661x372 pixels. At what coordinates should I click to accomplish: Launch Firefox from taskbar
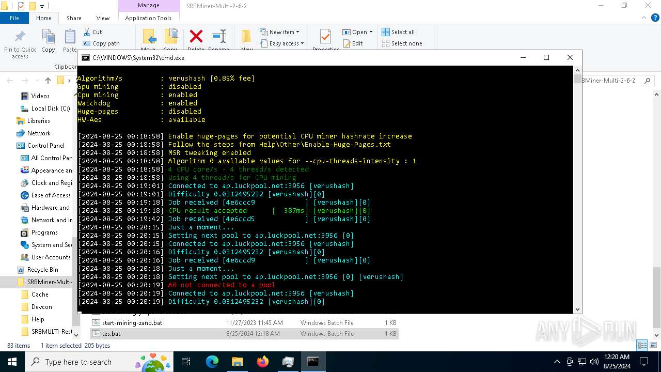[x=263, y=362]
